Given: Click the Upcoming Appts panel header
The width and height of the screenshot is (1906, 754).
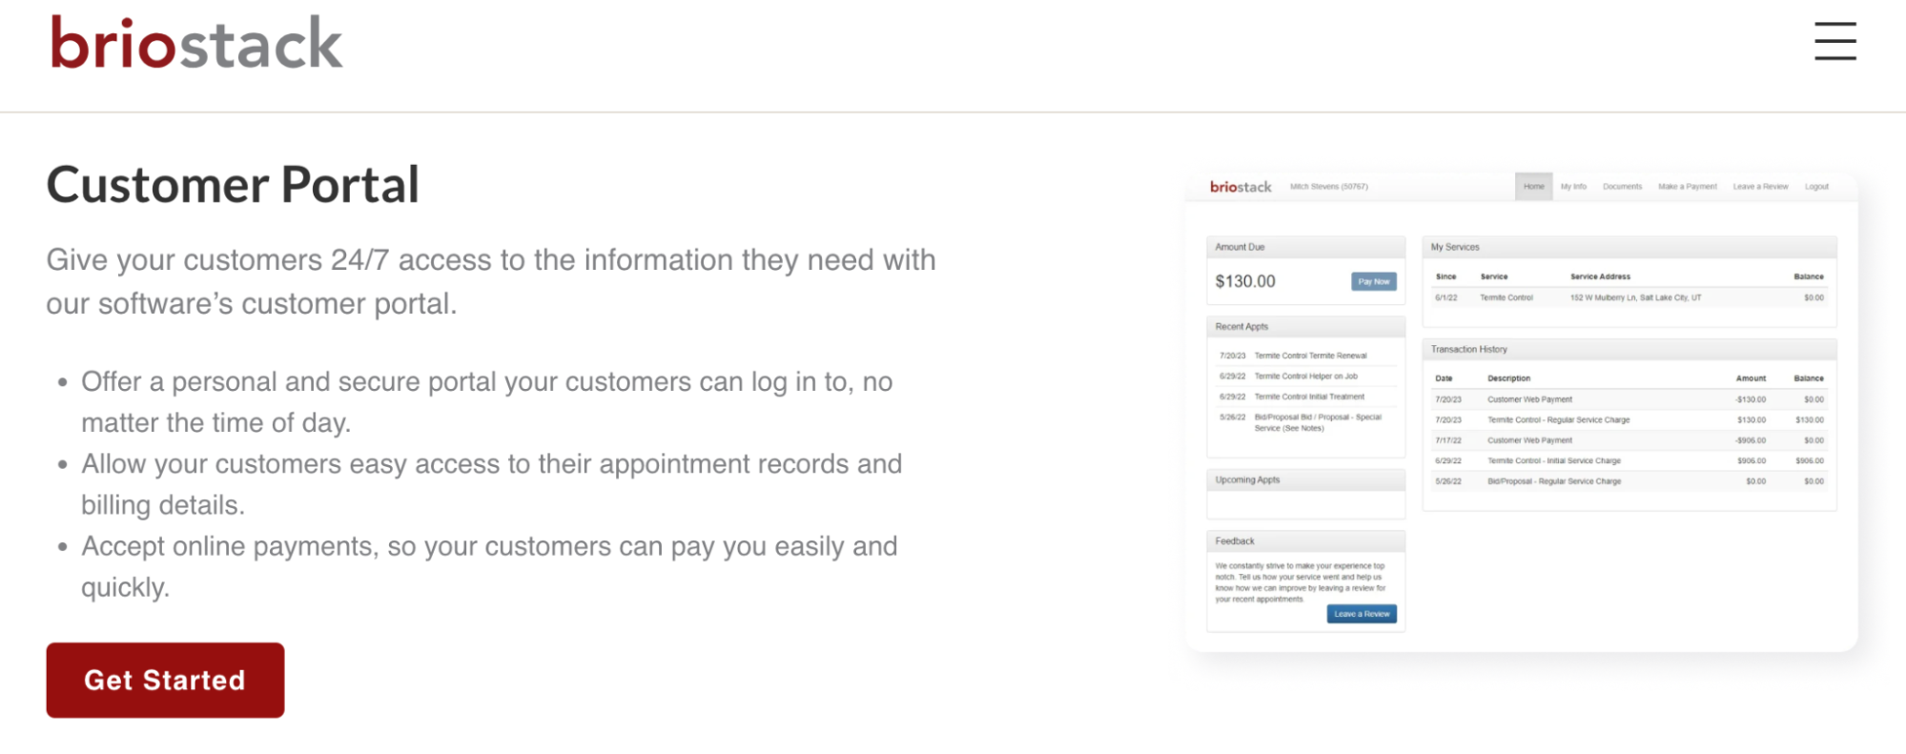Looking at the screenshot, I should 1305,480.
